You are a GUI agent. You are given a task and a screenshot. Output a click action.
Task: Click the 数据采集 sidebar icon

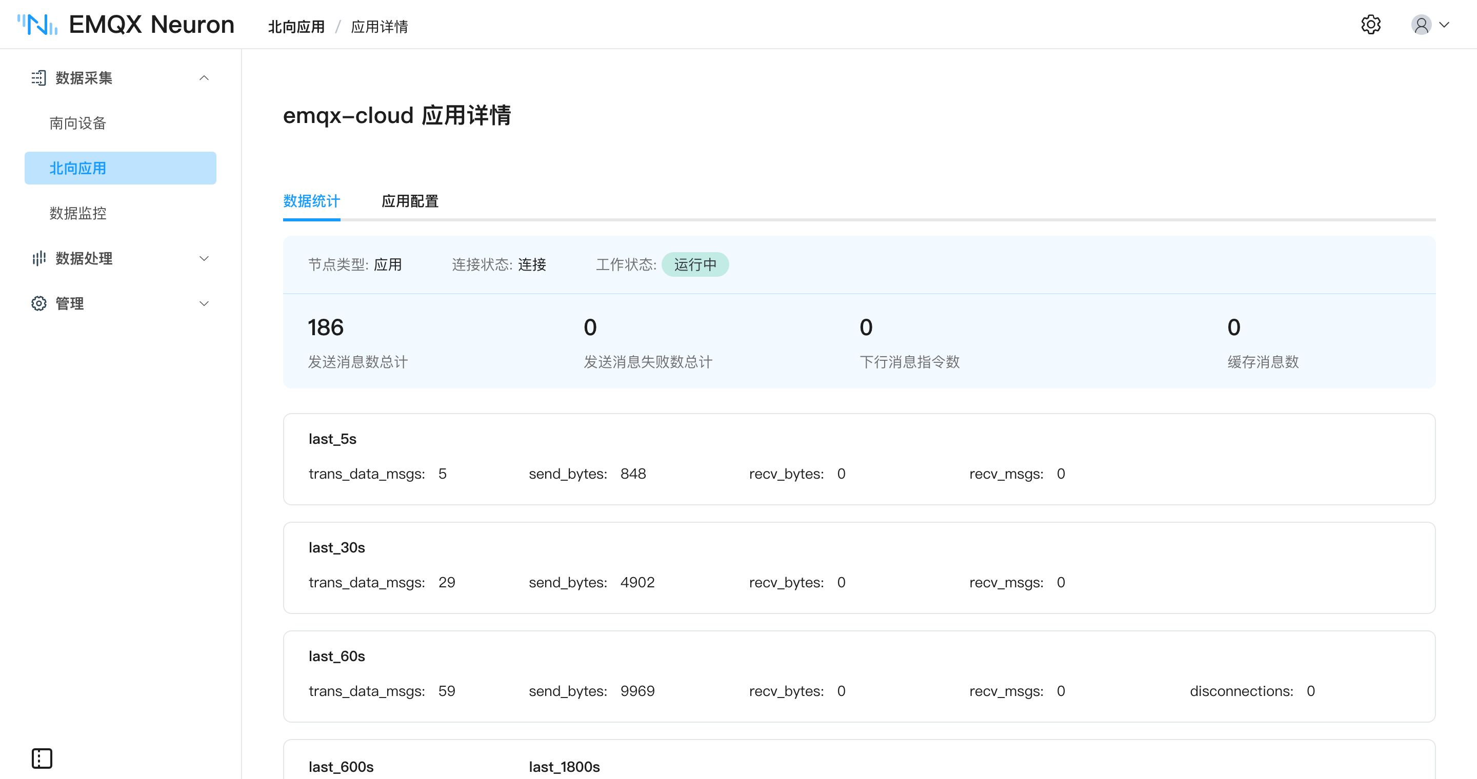click(x=38, y=78)
